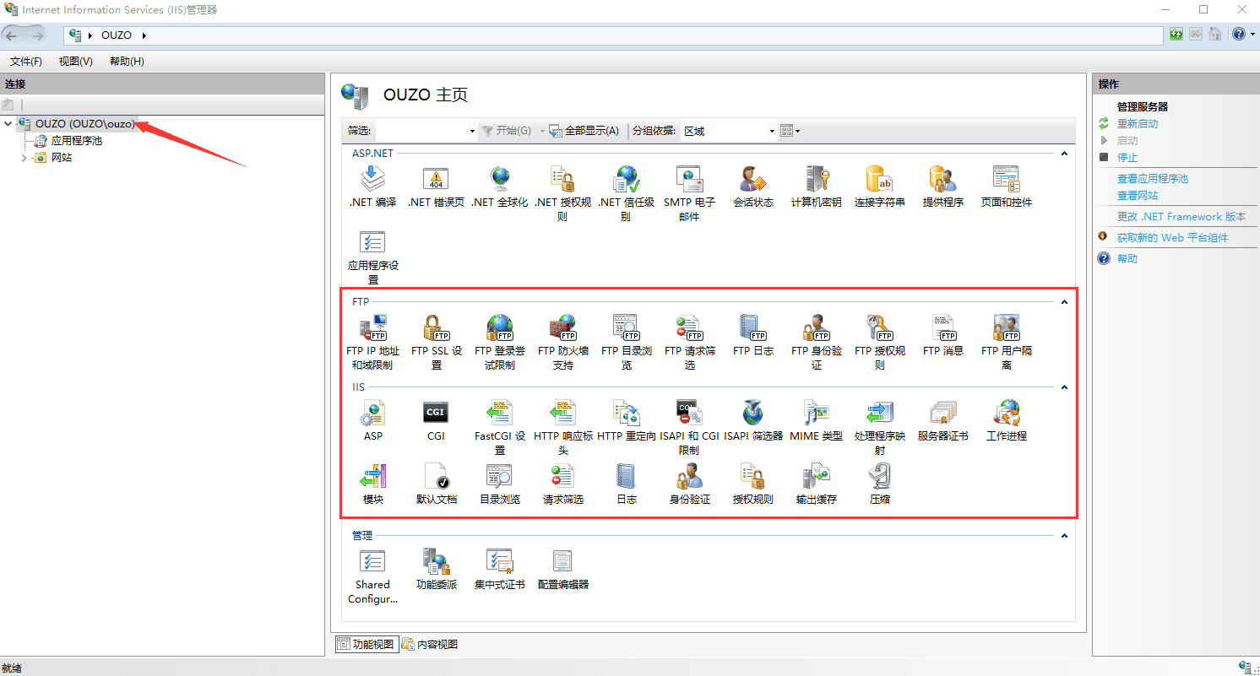Open FTP 授权规则 feature
Screen dimensions: 1260x676
click(x=879, y=342)
